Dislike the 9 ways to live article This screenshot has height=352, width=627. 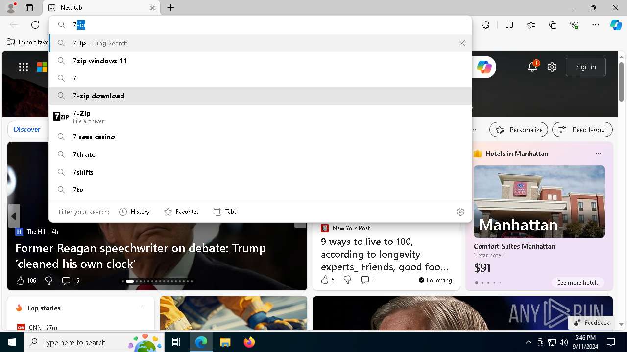tap(347, 280)
